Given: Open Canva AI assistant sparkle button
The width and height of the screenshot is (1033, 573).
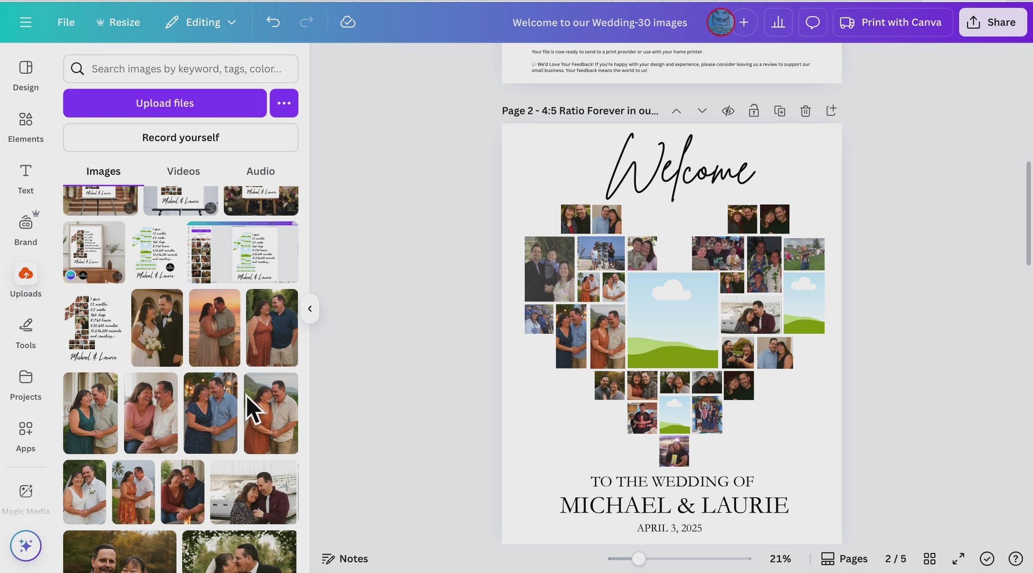Looking at the screenshot, I should 25,545.
